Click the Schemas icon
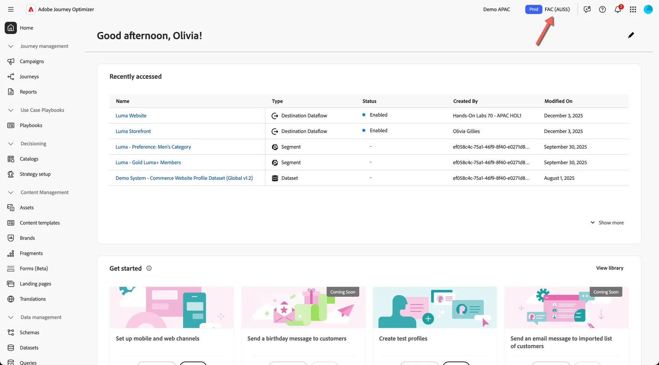This screenshot has width=659, height=365. [11, 333]
